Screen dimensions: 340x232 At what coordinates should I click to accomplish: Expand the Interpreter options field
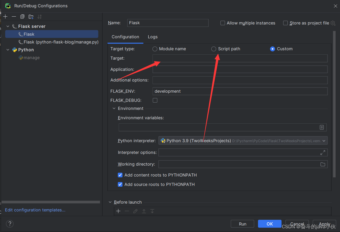coord(323,153)
